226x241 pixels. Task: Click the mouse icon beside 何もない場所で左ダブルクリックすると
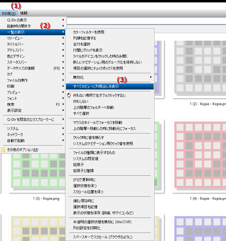point(69,95)
